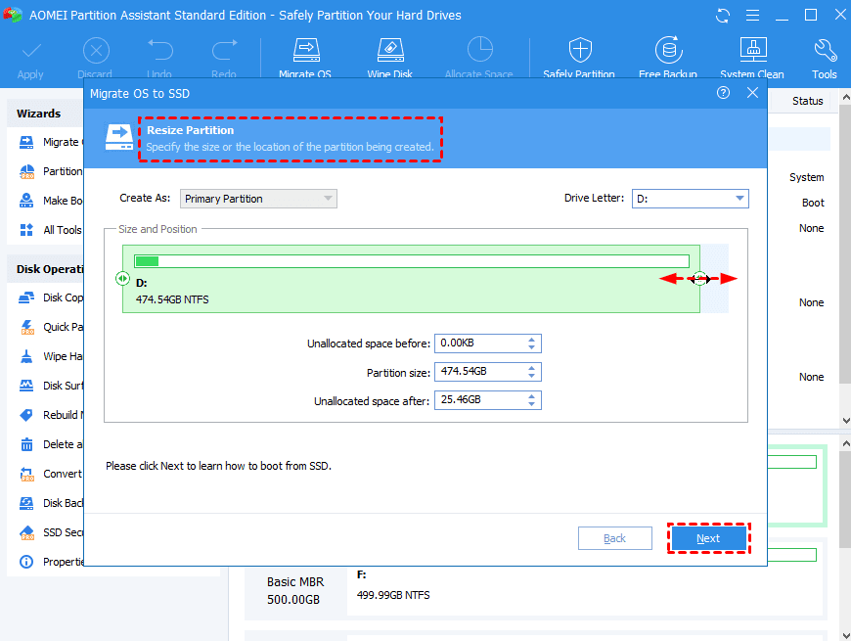Open the Create As dropdown
Viewport: 851px width, 641px height.
click(x=258, y=199)
